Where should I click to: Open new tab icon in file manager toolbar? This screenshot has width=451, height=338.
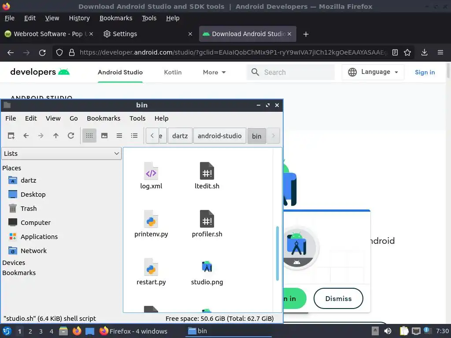11,136
